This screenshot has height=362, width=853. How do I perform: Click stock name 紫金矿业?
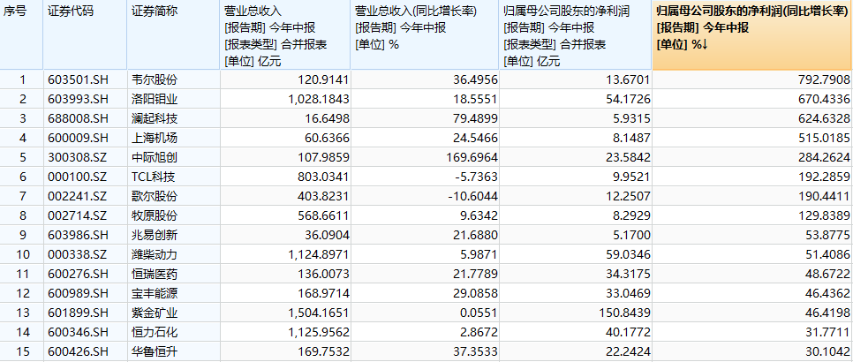(155, 313)
